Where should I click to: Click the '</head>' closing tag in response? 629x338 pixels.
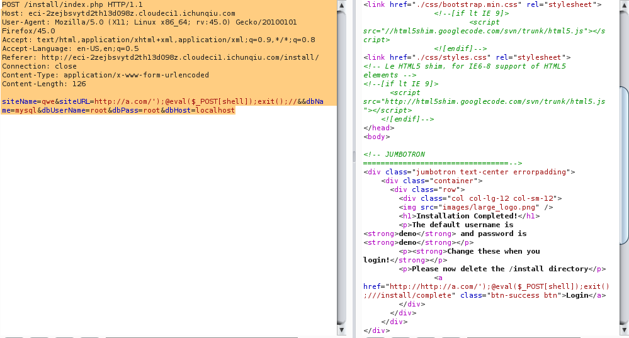tap(378, 128)
